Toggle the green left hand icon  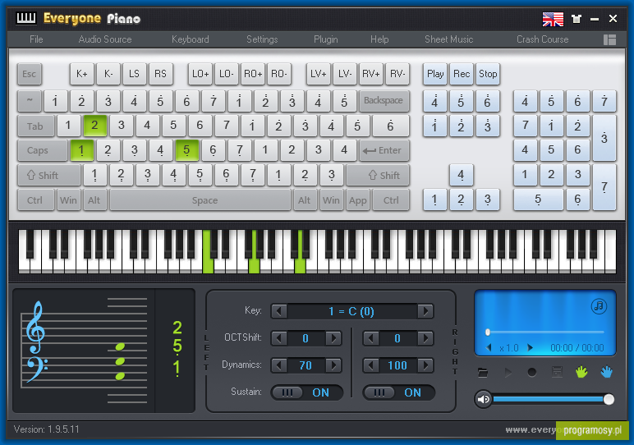pyautogui.click(x=581, y=372)
